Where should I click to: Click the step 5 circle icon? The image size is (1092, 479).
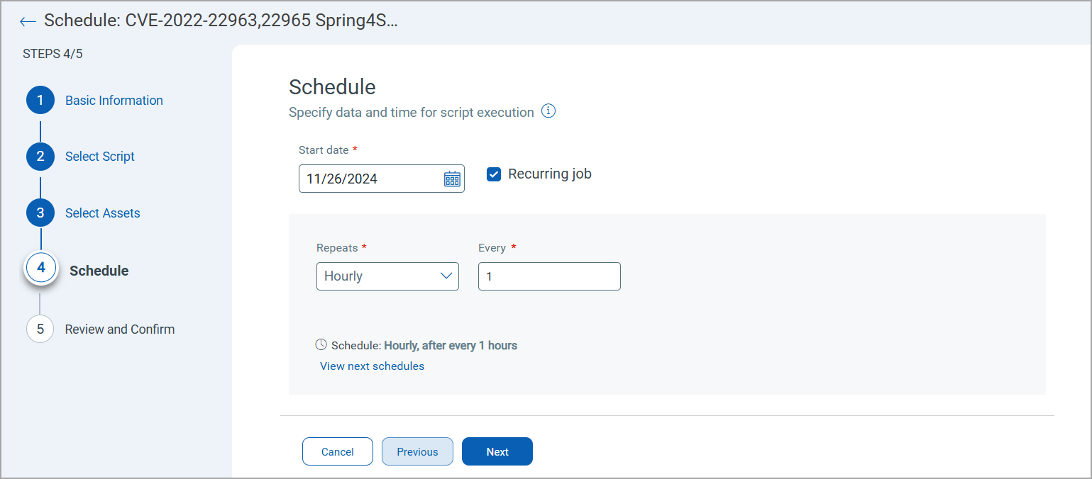(40, 329)
